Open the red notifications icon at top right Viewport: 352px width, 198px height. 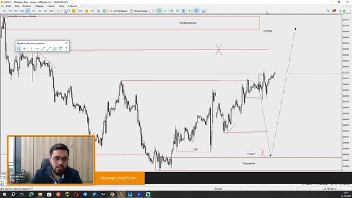pos(334,11)
